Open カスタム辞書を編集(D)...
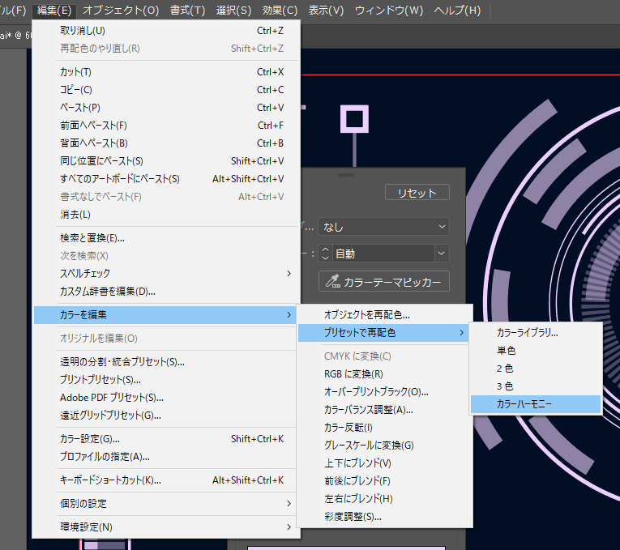The width and height of the screenshot is (620, 550). coord(166,291)
